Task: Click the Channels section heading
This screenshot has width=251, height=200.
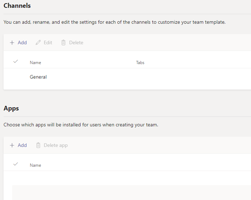Action: point(17,6)
